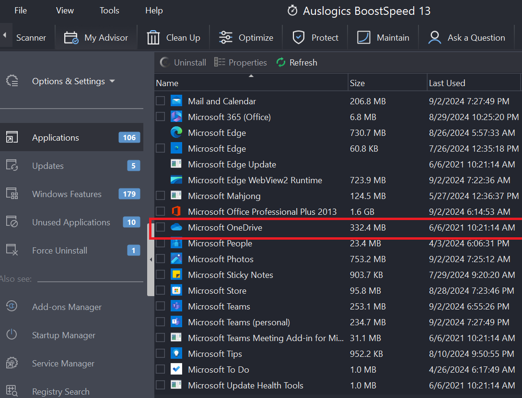Image resolution: width=522 pixels, height=398 pixels.
Task: Tick the Mail and Calendar checkbox
Action: click(x=161, y=101)
